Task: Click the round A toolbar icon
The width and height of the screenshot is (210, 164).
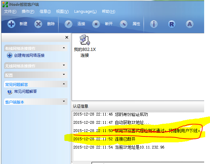Action: 190,24
